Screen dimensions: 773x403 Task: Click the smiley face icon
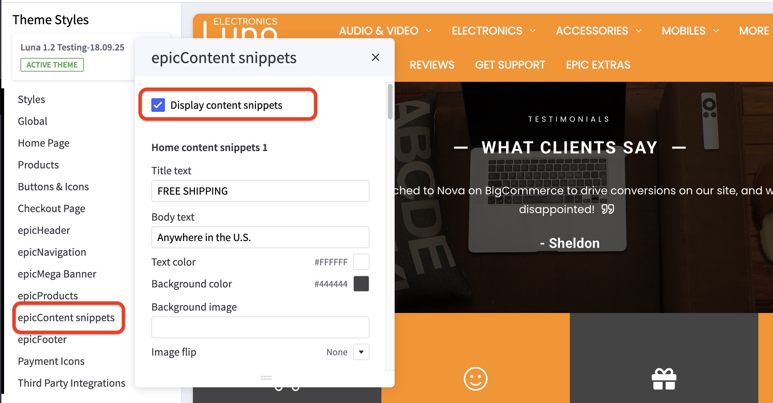click(x=475, y=378)
